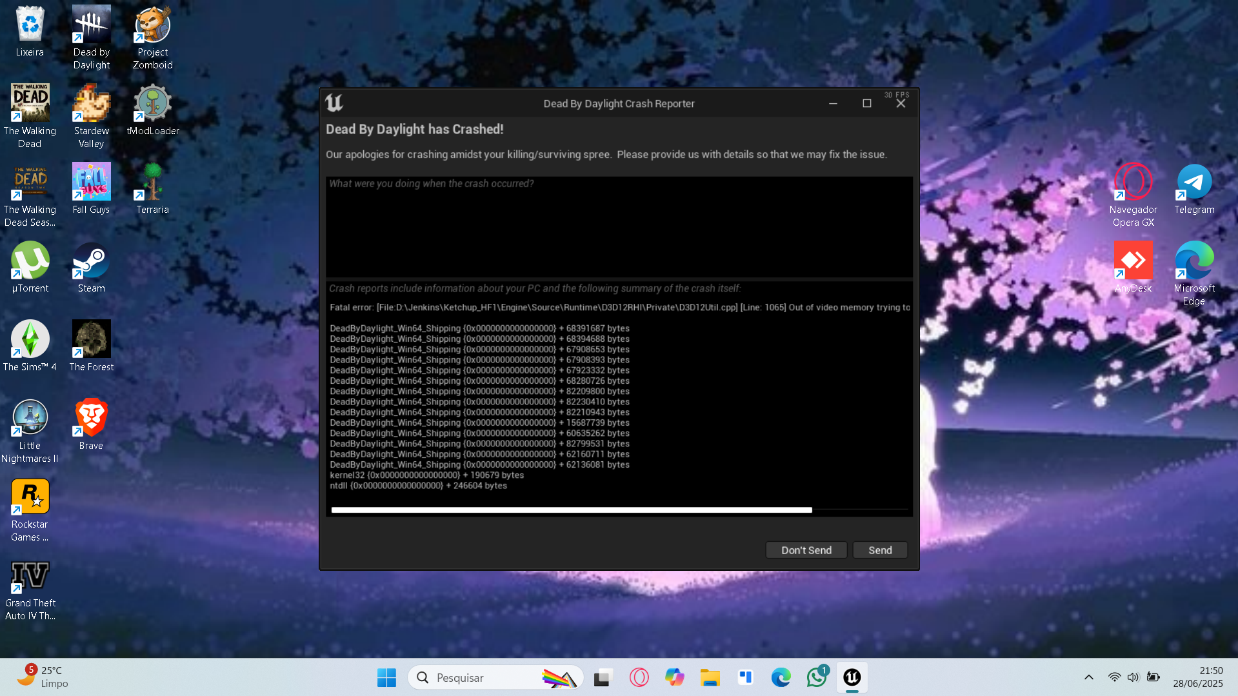The width and height of the screenshot is (1238, 696).
Task: Open the weather widget showing 25°C
Action: (x=43, y=677)
